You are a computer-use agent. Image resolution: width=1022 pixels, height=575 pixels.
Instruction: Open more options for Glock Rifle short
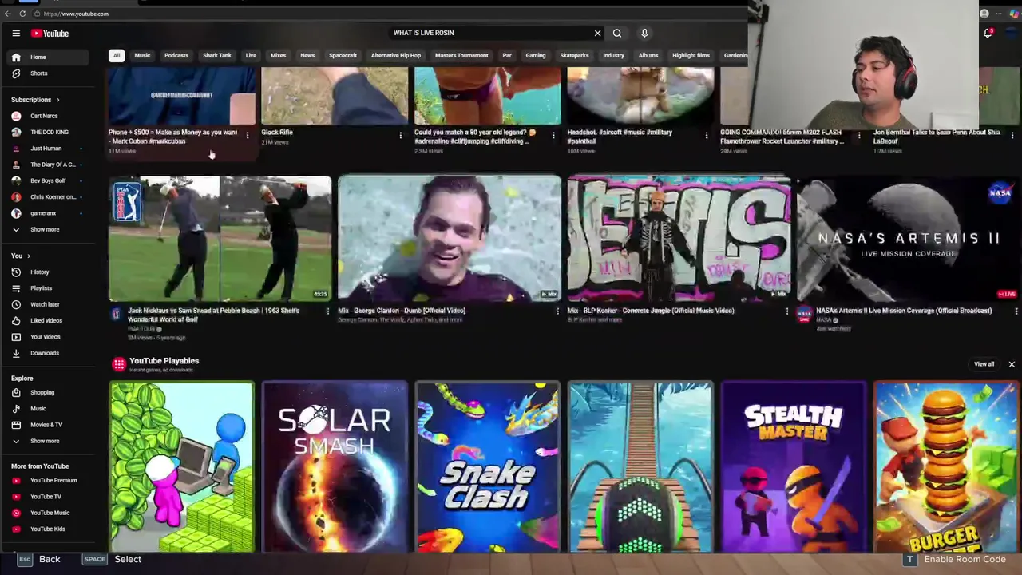(400, 135)
